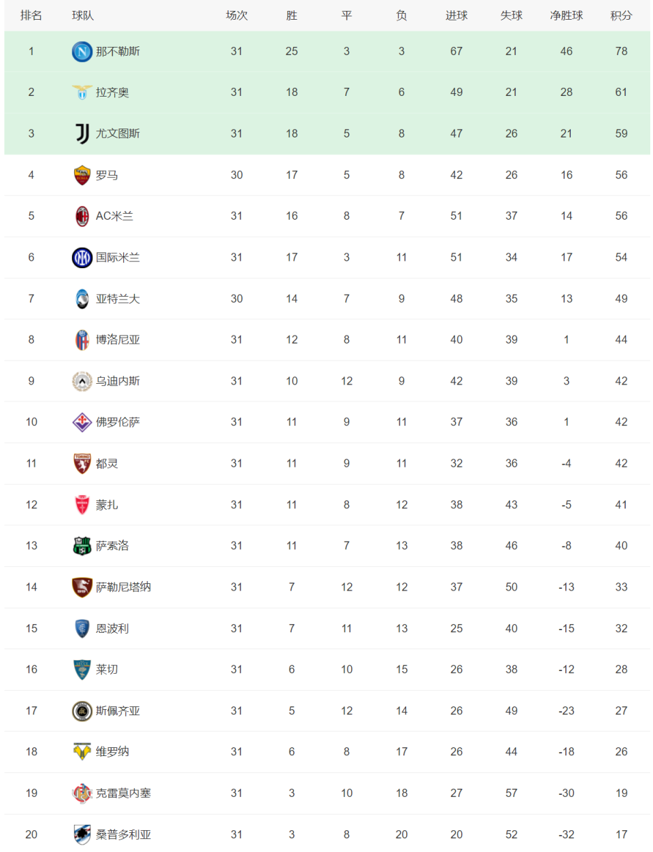Click the Roma wolf crest icon
This screenshot has height=852, width=653.
[x=82, y=176]
